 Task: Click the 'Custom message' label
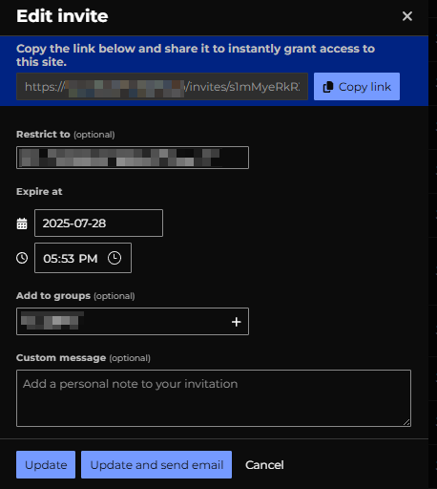[x=61, y=358]
